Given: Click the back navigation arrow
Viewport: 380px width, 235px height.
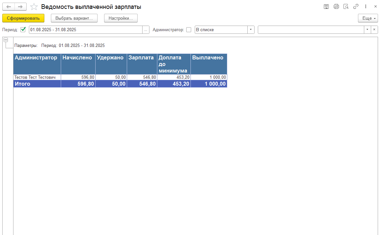Looking at the screenshot, I should (x=9, y=7).
